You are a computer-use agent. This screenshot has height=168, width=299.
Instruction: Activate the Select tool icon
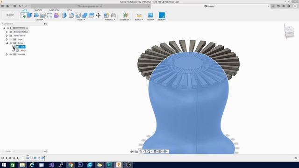coord(162,15)
